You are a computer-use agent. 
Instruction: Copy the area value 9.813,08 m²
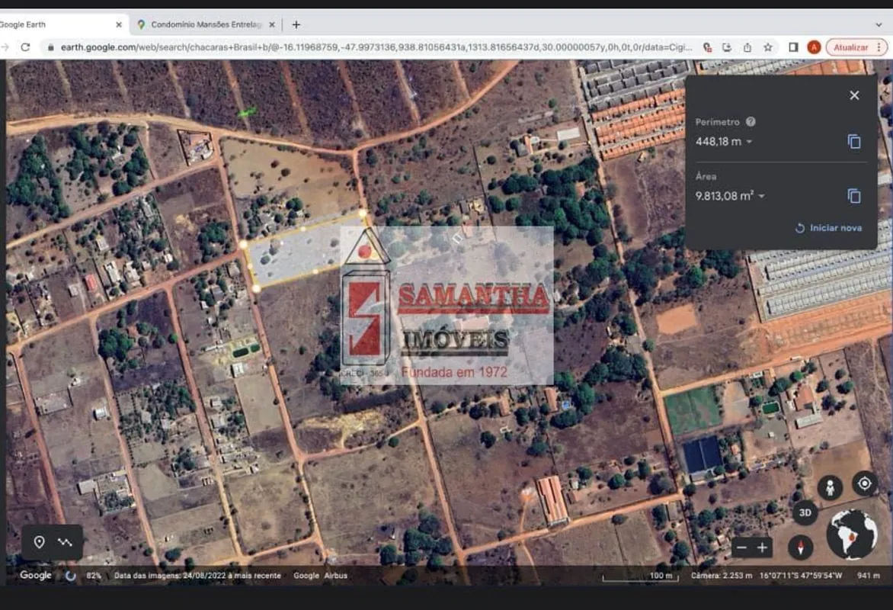(x=854, y=196)
